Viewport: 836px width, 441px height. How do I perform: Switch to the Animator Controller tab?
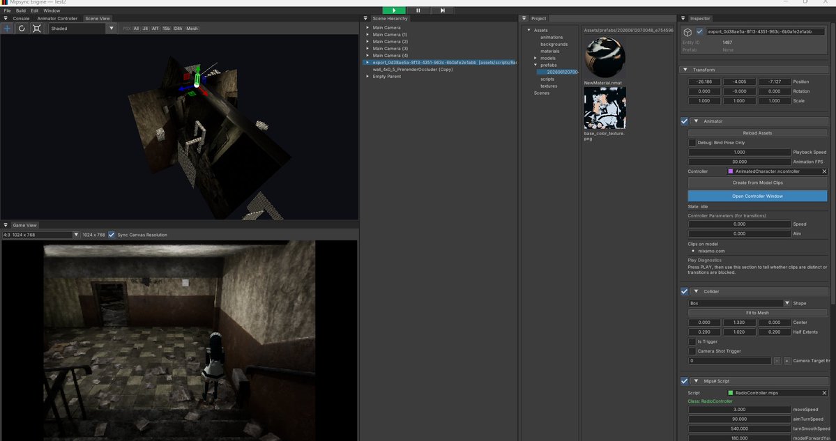[x=57, y=18]
